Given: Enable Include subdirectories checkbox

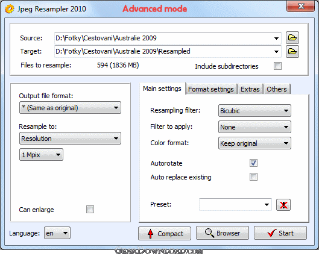Looking at the screenshot, I should click(277, 66).
